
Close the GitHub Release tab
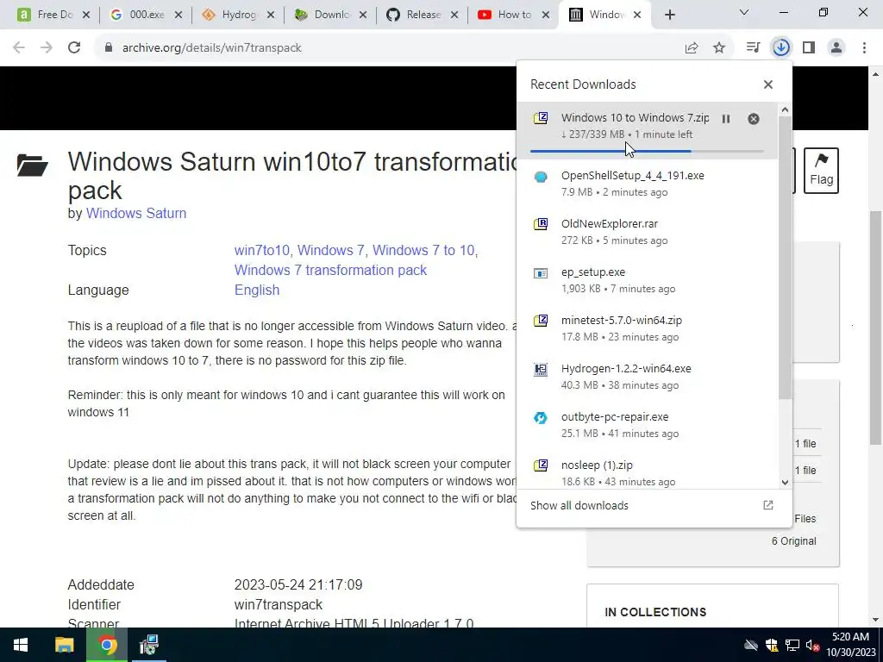pos(454,16)
